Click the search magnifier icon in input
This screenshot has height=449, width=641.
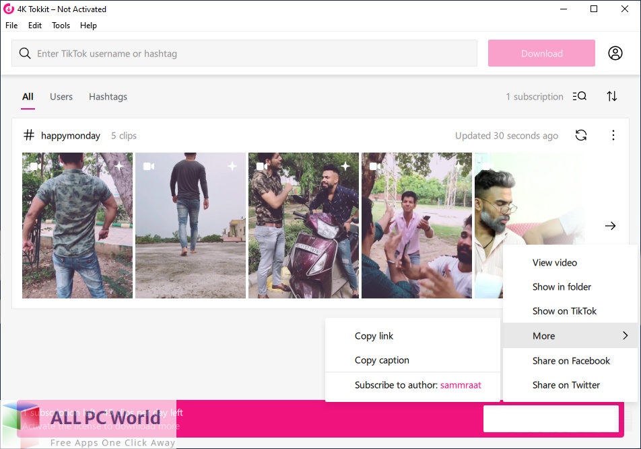tap(25, 54)
